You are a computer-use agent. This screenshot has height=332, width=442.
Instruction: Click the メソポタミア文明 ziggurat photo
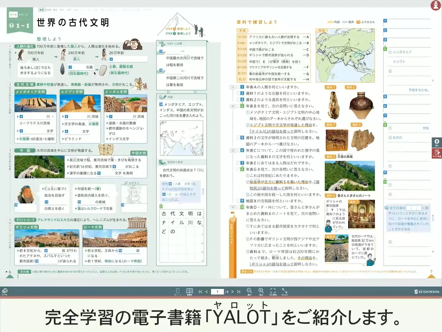(x=35, y=104)
